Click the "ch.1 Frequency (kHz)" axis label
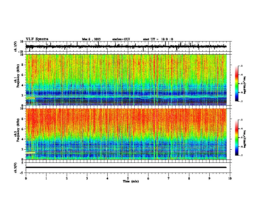The image size is (259, 200). (17, 76)
